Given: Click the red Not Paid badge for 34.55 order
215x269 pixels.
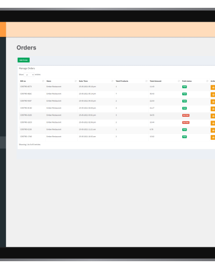Looking at the screenshot, I should (186, 115).
